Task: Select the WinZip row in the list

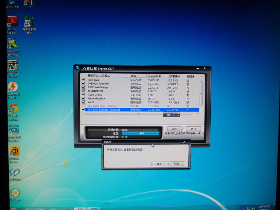Action: [x=142, y=102]
